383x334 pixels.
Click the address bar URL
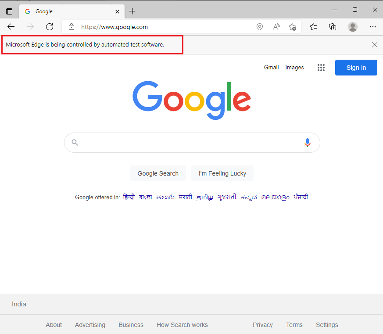(115, 27)
